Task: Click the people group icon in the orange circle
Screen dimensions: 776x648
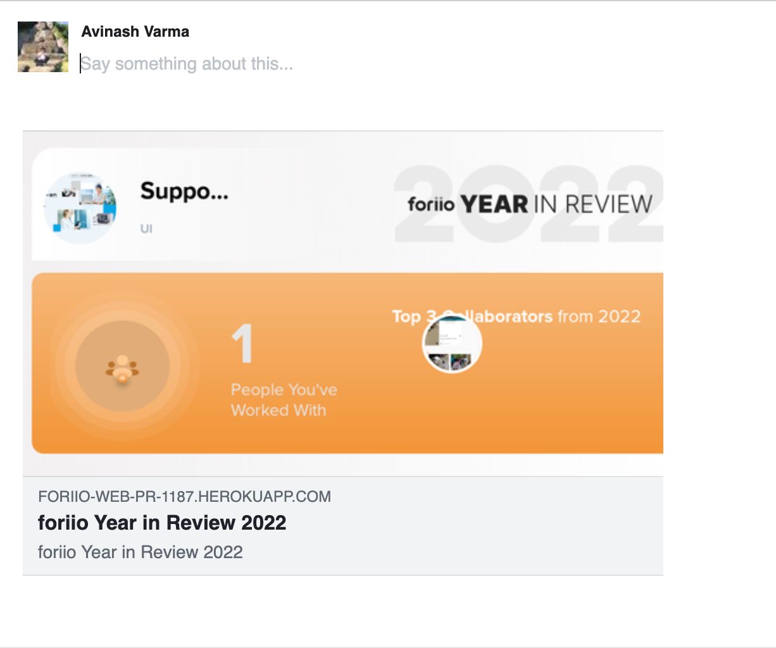Action: (122, 370)
